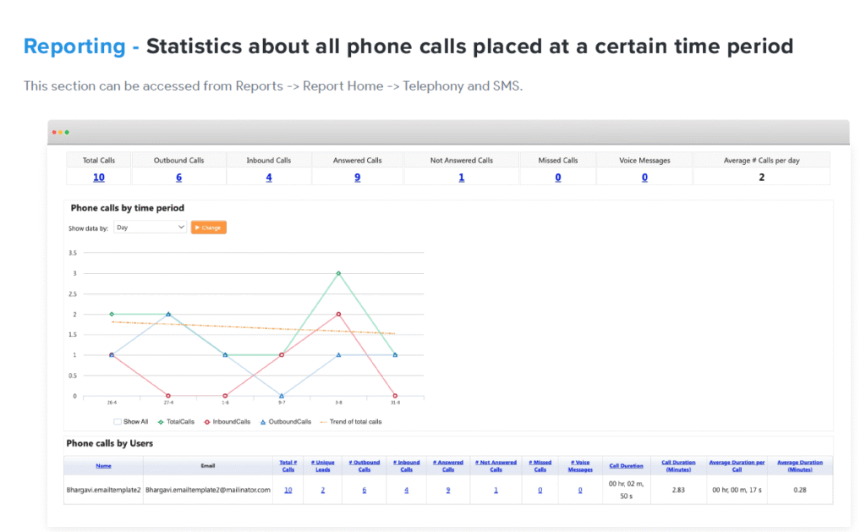Click the Voice Messages count link showing 0
This screenshot has height=532, width=866.
click(x=578, y=490)
